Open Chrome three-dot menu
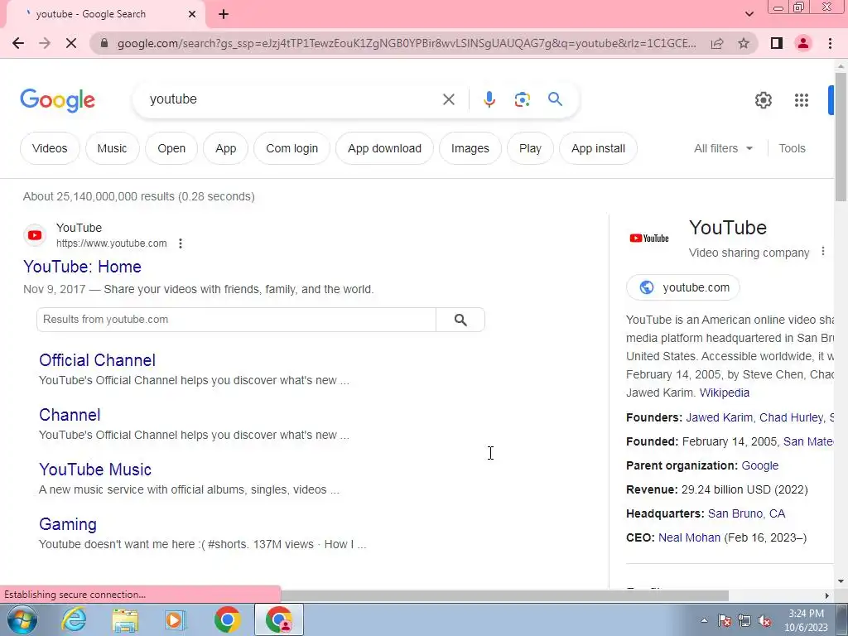Viewport: 848px width, 636px height. [x=830, y=43]
